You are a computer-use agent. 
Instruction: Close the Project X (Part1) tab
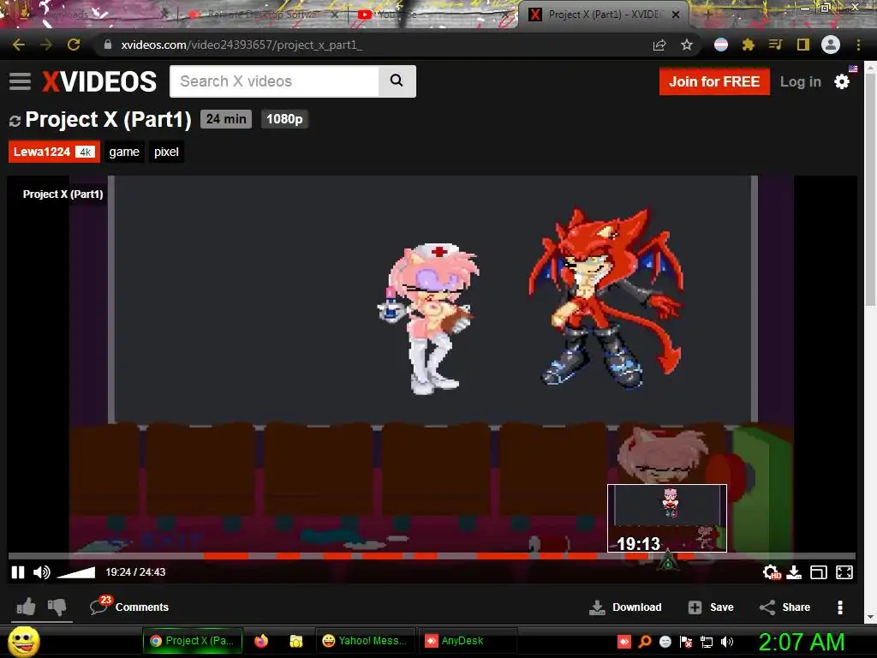pos(676,15)
